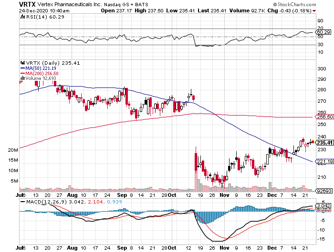Click the Last 235.41 value in header

coord(212,10)
